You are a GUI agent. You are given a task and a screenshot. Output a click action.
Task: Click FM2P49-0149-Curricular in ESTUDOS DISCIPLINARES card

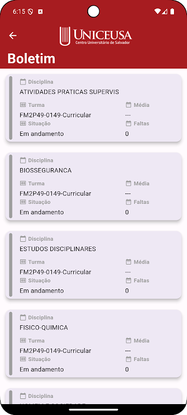coord(56,272)
